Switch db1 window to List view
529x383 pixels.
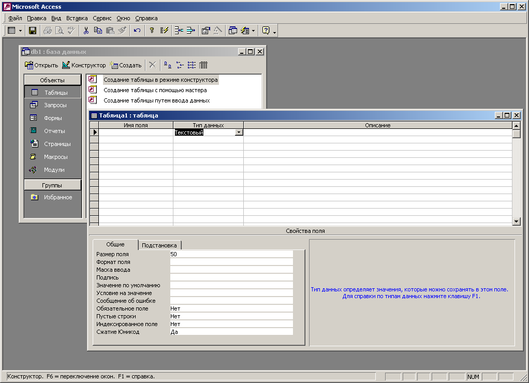192,65
